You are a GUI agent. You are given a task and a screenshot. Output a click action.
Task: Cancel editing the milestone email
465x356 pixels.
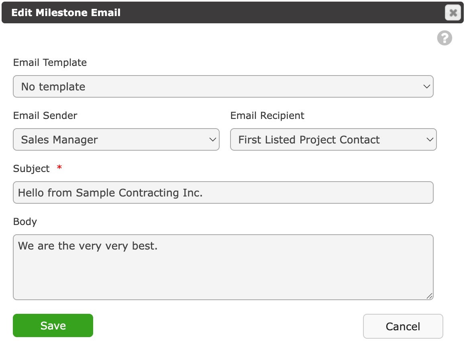pos(403,326)
